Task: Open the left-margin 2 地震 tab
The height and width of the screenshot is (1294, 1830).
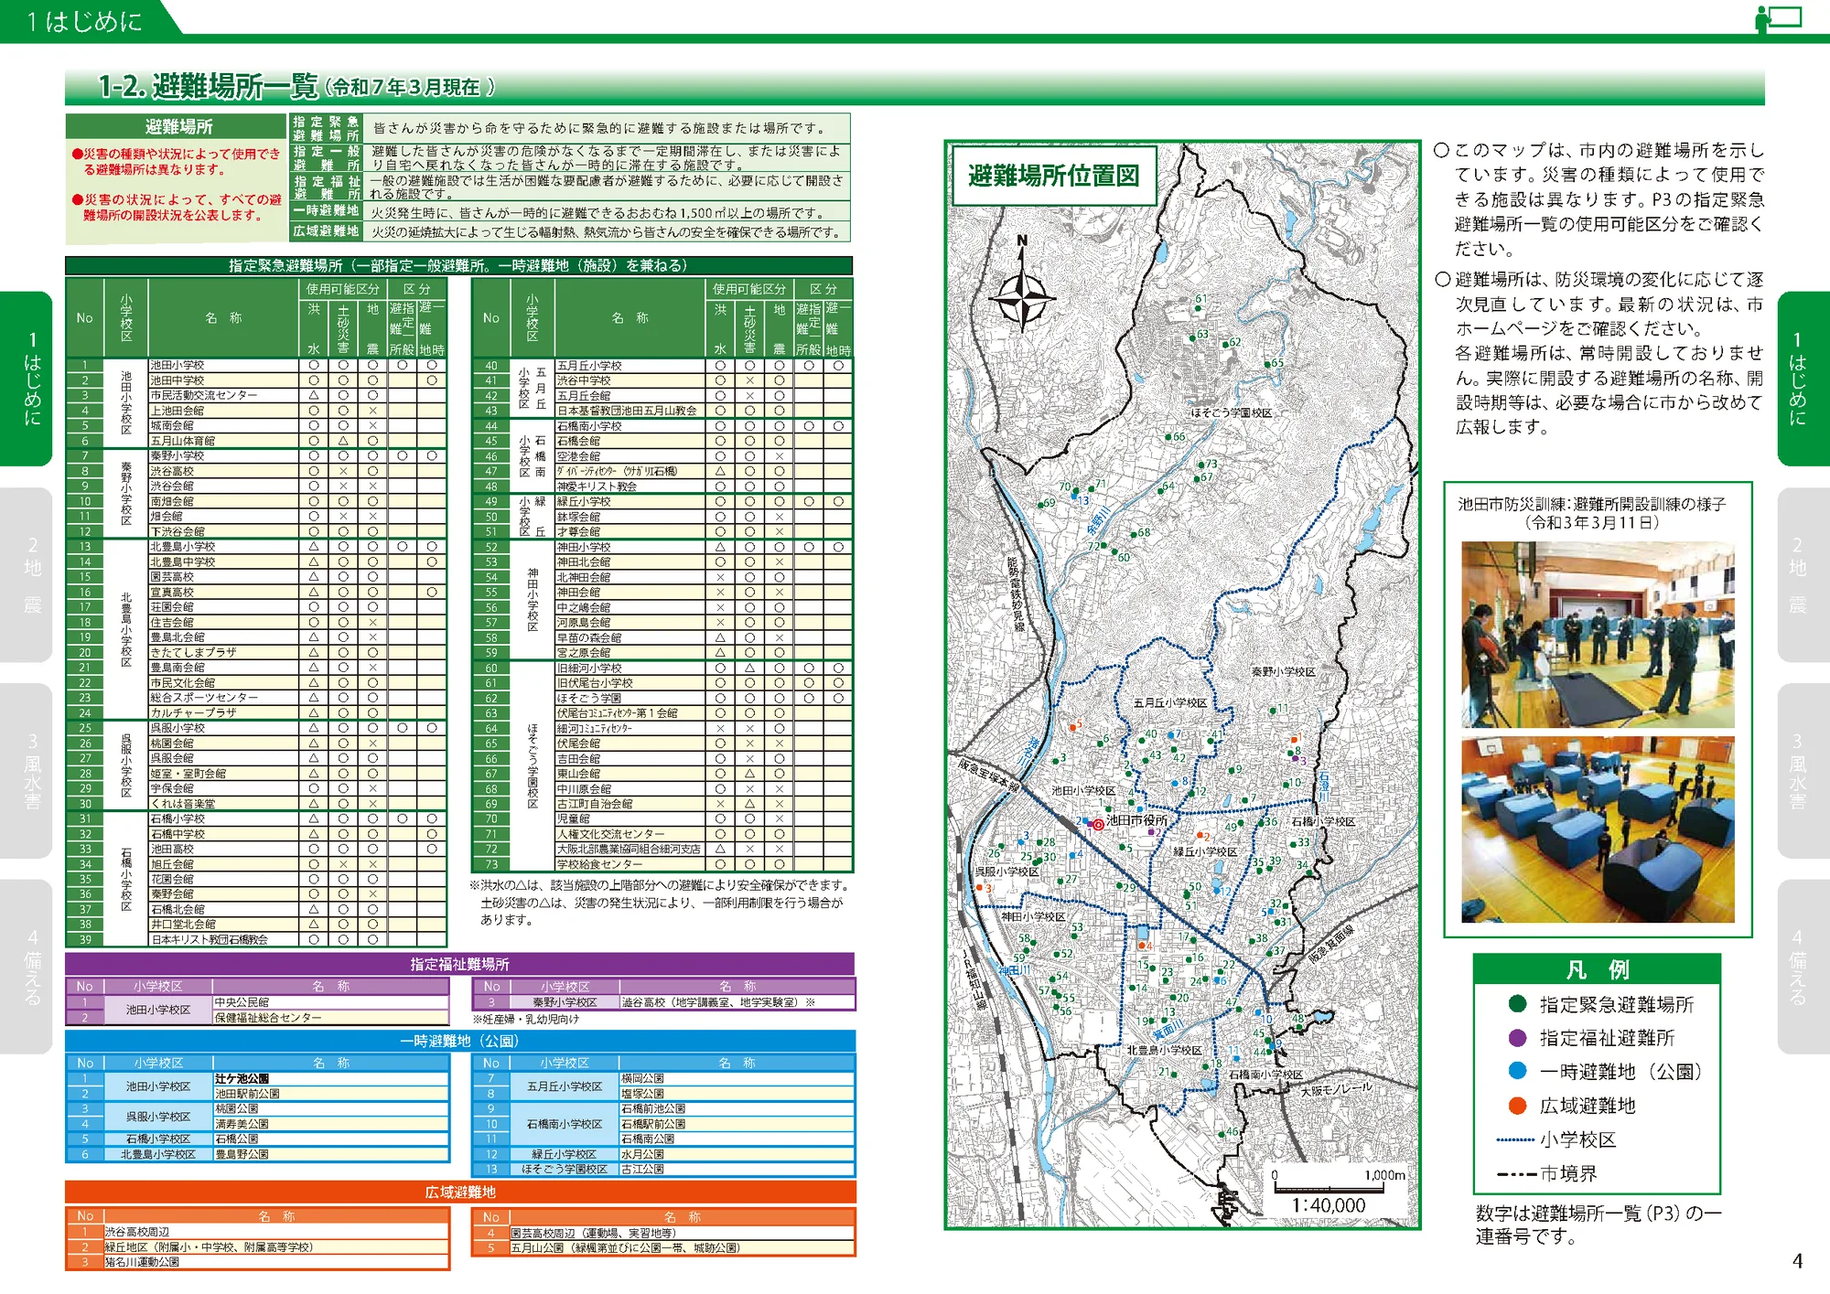Action: 27,575
